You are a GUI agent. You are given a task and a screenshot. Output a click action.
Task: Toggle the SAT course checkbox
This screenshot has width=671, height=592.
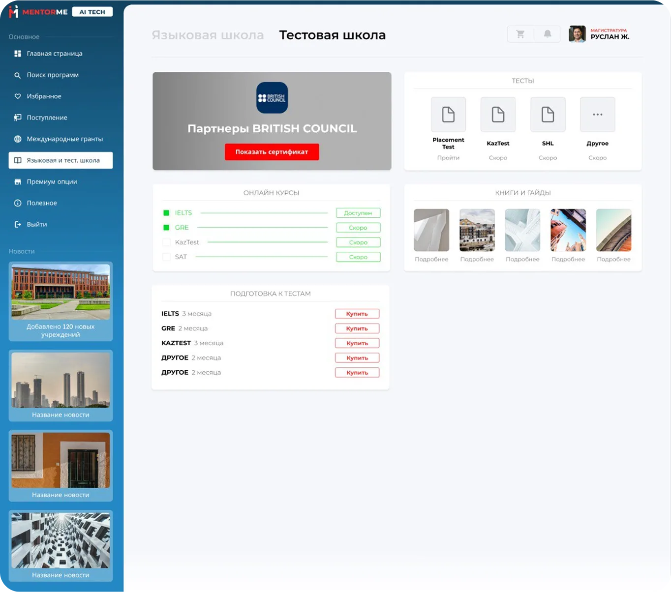pyautogui.click(x=166, y=257)
